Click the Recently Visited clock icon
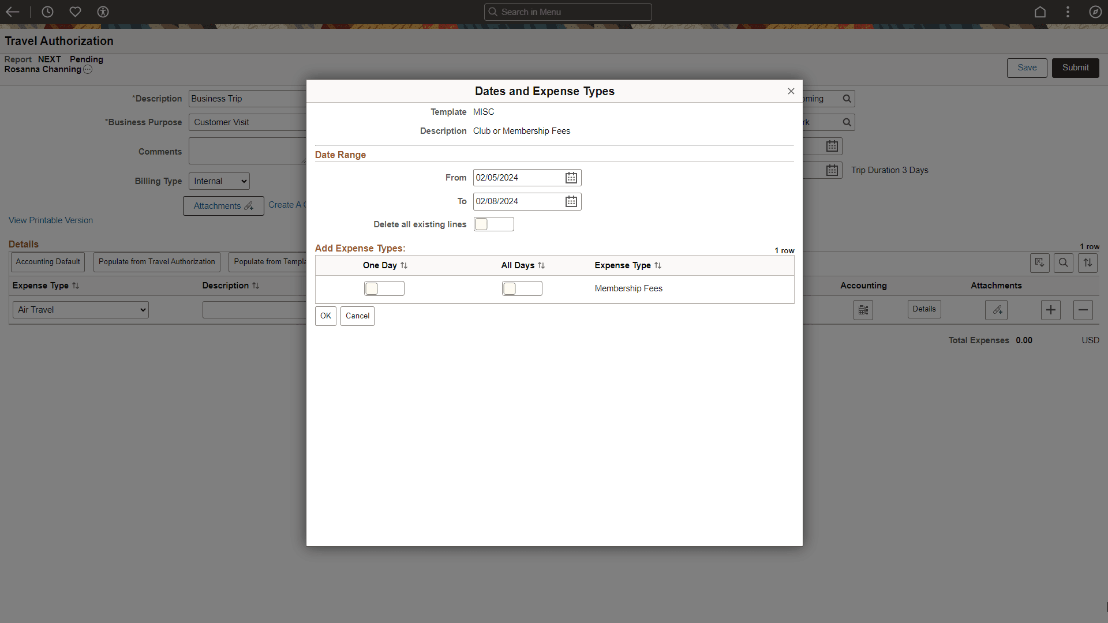The height and width of the screenshot is (623, 1108). tap(47, 12)
